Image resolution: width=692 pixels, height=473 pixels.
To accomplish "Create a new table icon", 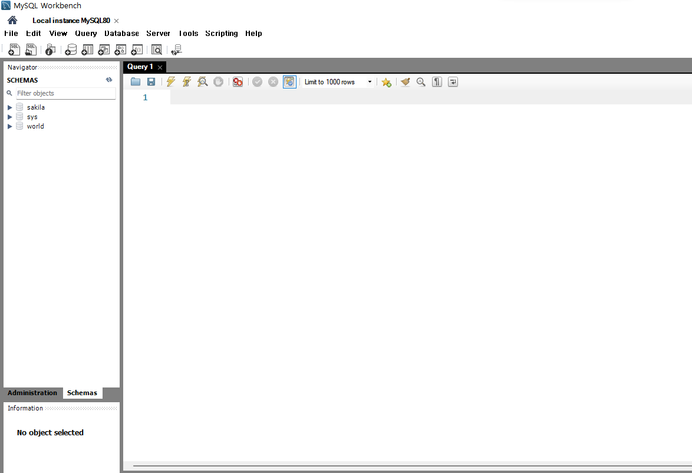I will (87, 50).
